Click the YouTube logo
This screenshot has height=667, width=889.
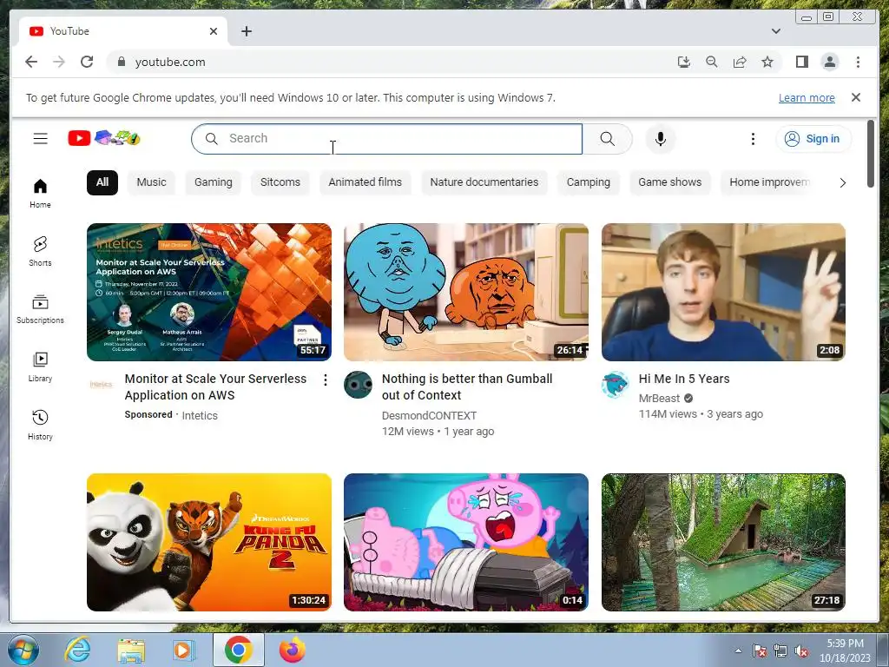point(104,138)
